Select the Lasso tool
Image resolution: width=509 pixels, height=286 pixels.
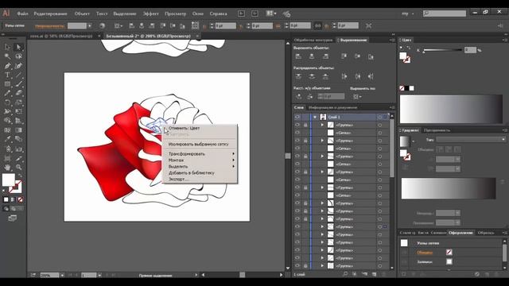point(18,56)
